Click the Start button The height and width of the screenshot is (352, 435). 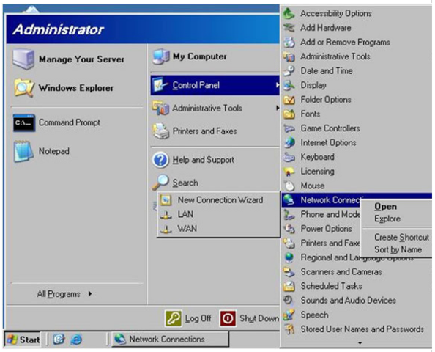(x=23, y=340)
